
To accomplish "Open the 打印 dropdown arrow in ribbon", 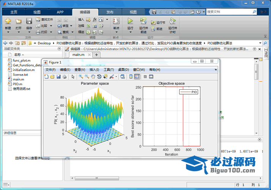I will point(51,32).
